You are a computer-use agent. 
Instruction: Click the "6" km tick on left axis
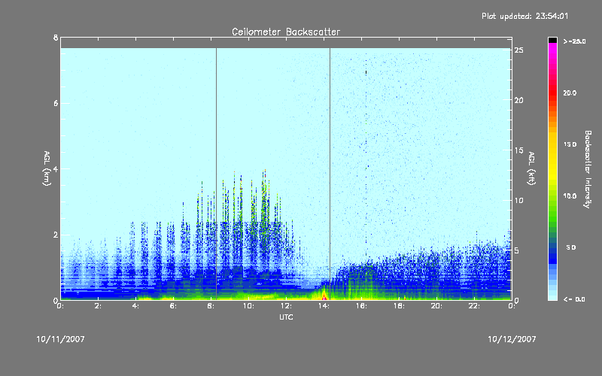coord(56,103)
